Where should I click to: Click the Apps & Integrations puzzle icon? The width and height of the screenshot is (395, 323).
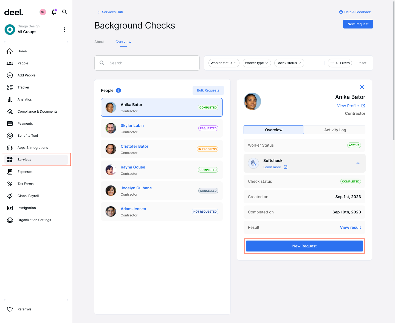pyautogui.click(x=10, y=148)
